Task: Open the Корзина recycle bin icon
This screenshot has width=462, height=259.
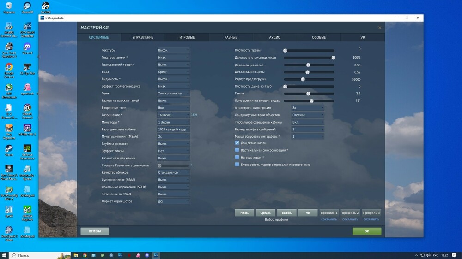Action: point(9,8)
